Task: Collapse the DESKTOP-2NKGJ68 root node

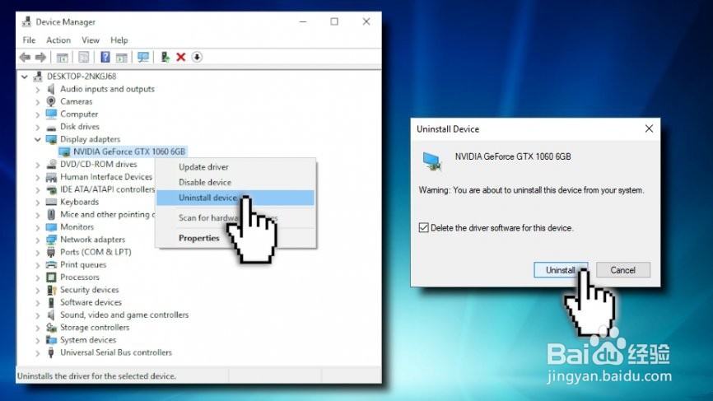Action: point(25,77)
